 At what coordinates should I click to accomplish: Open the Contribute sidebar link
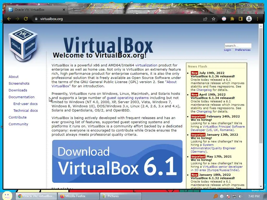pos(17,117)
